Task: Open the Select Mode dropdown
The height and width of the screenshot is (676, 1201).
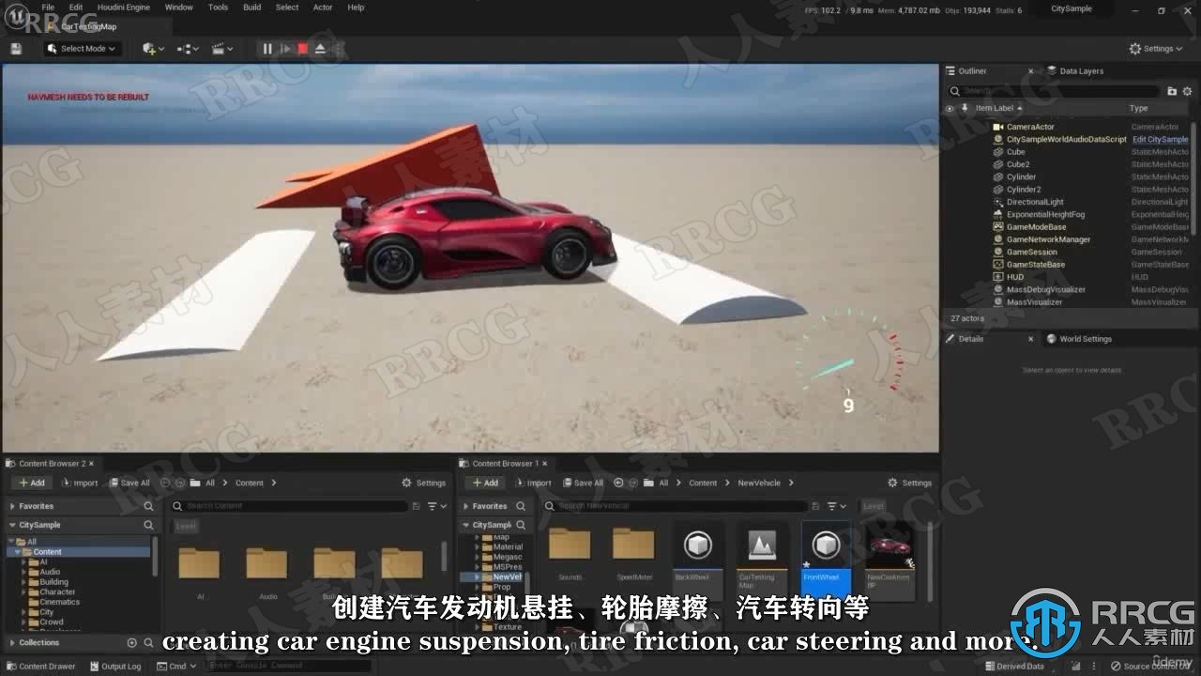Action: [83, 49]
